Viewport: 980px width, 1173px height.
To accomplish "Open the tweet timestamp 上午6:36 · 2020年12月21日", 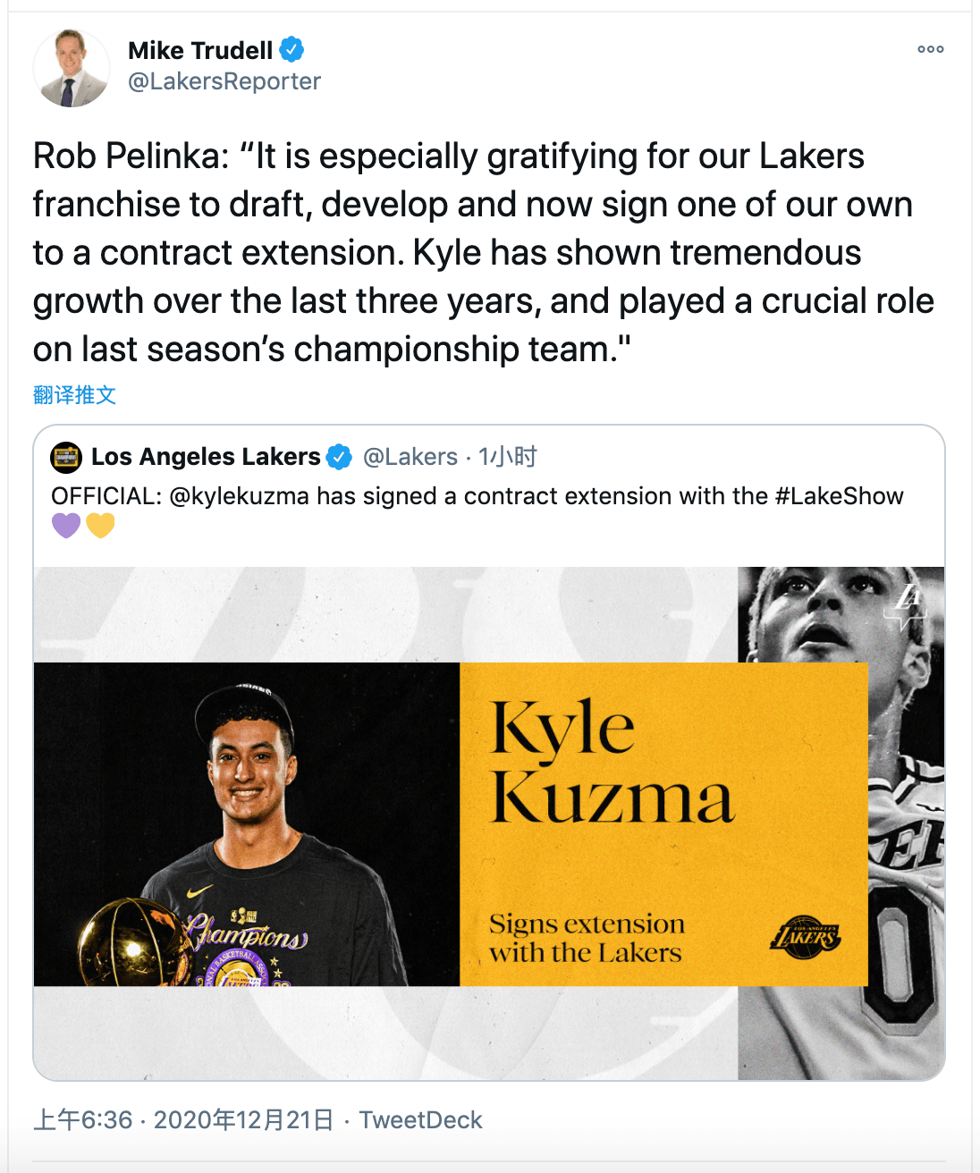I will click(183, 1120).
